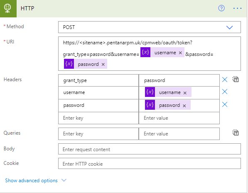The height and width of the screenshot is (193, 248).
Task: Delete the password header row
Action: [x=225, y=104]
